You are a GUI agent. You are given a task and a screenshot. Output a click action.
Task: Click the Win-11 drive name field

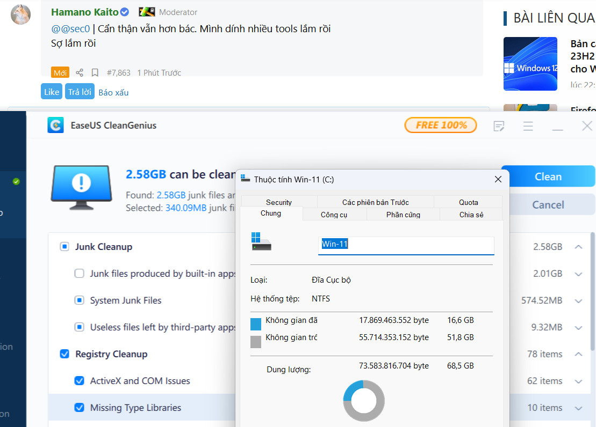(x=406, y=245)
